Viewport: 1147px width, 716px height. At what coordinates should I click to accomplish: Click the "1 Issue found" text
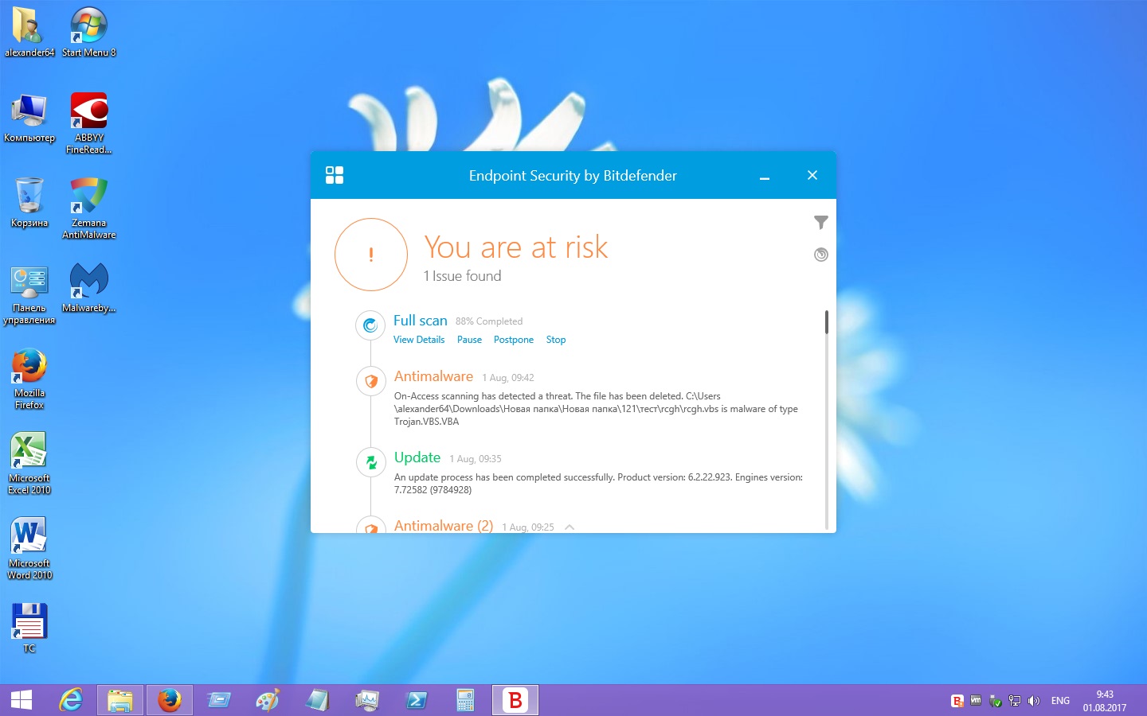click(462, 276)
